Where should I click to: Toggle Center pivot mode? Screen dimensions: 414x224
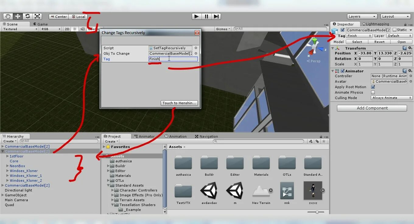tap(59, 17)
